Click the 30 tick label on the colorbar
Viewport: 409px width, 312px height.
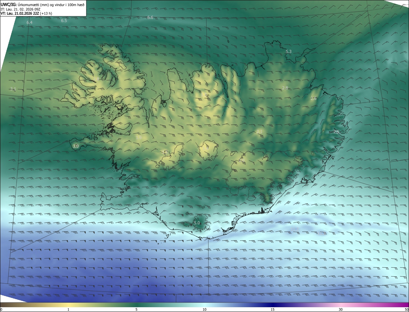(341, 309)
